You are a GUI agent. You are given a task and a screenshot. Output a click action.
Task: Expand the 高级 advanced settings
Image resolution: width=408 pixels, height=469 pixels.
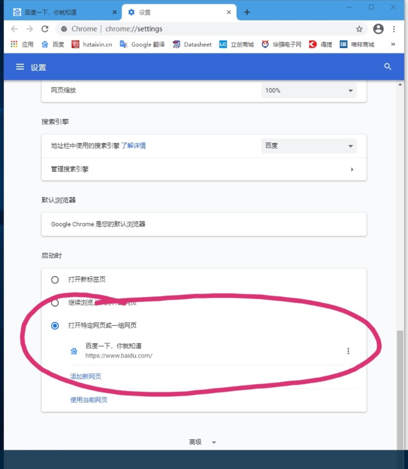coord(203,442)
